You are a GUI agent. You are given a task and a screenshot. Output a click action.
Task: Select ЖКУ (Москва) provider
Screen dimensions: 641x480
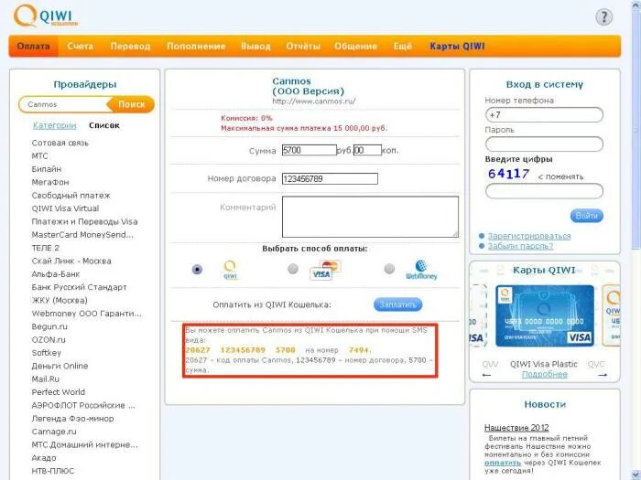[60, 301]
